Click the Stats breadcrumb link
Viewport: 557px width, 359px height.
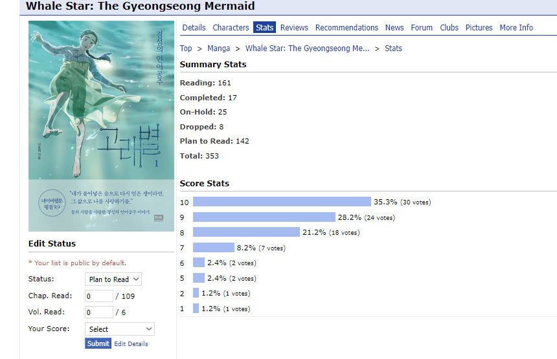tap(393, 48)
